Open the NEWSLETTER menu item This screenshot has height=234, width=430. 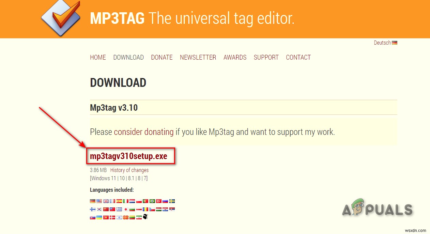(x=198, y=57)
